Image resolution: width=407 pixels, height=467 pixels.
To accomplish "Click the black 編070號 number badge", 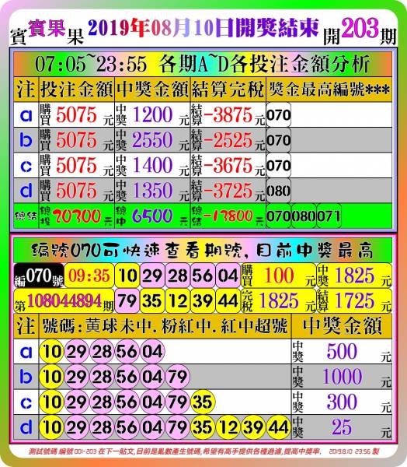I will (39, 276).
